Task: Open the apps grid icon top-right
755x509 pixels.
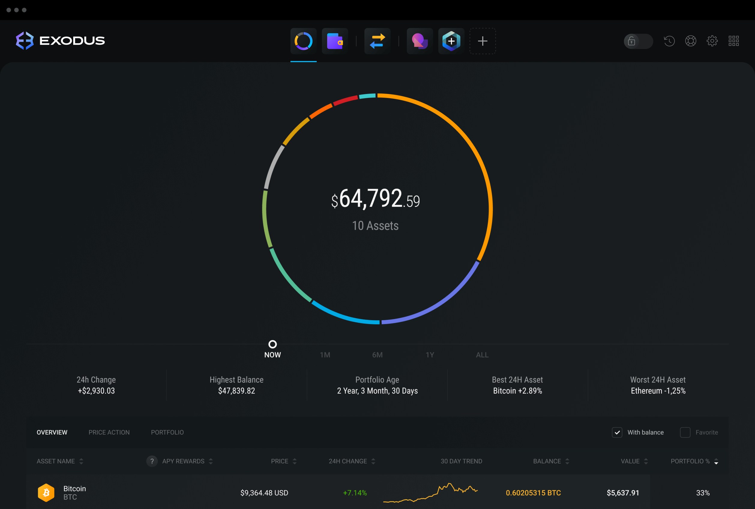Action: point(733,40)
